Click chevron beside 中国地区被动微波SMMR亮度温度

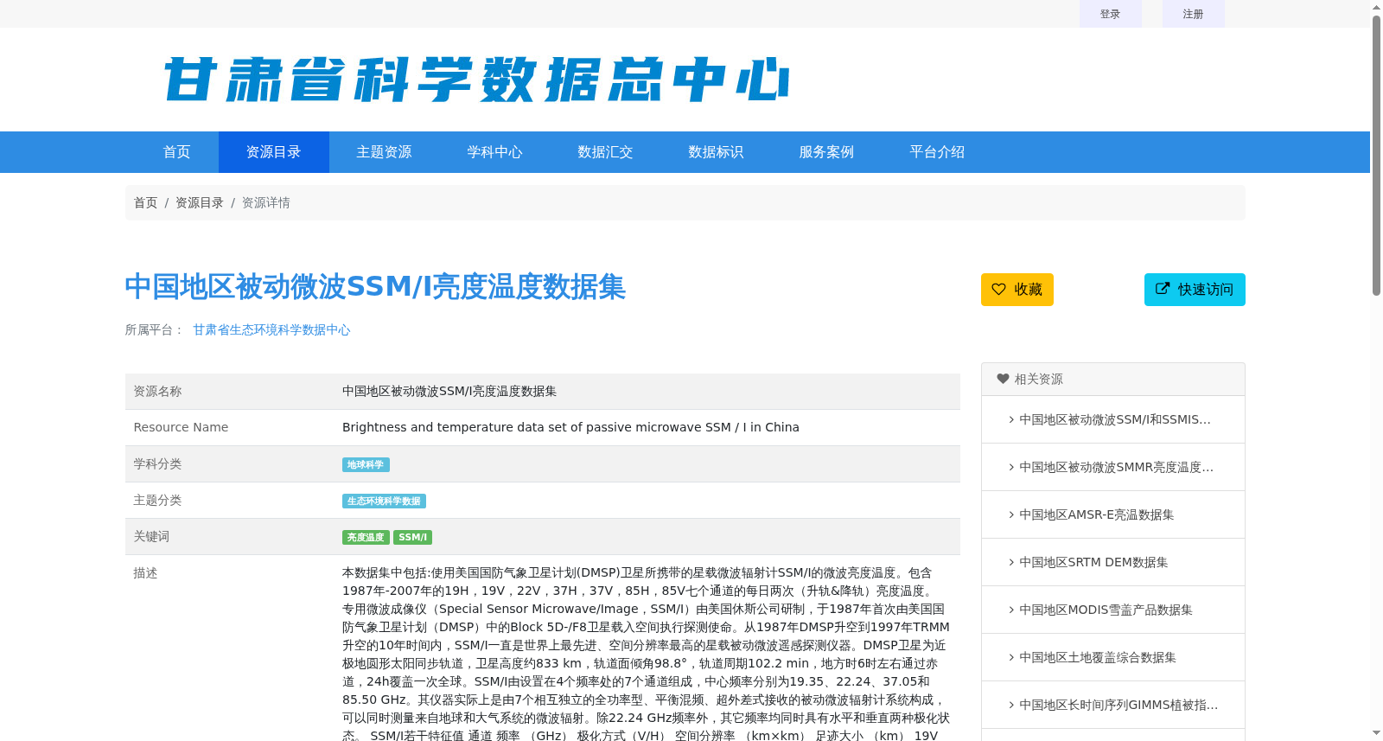click(1011, 467)
